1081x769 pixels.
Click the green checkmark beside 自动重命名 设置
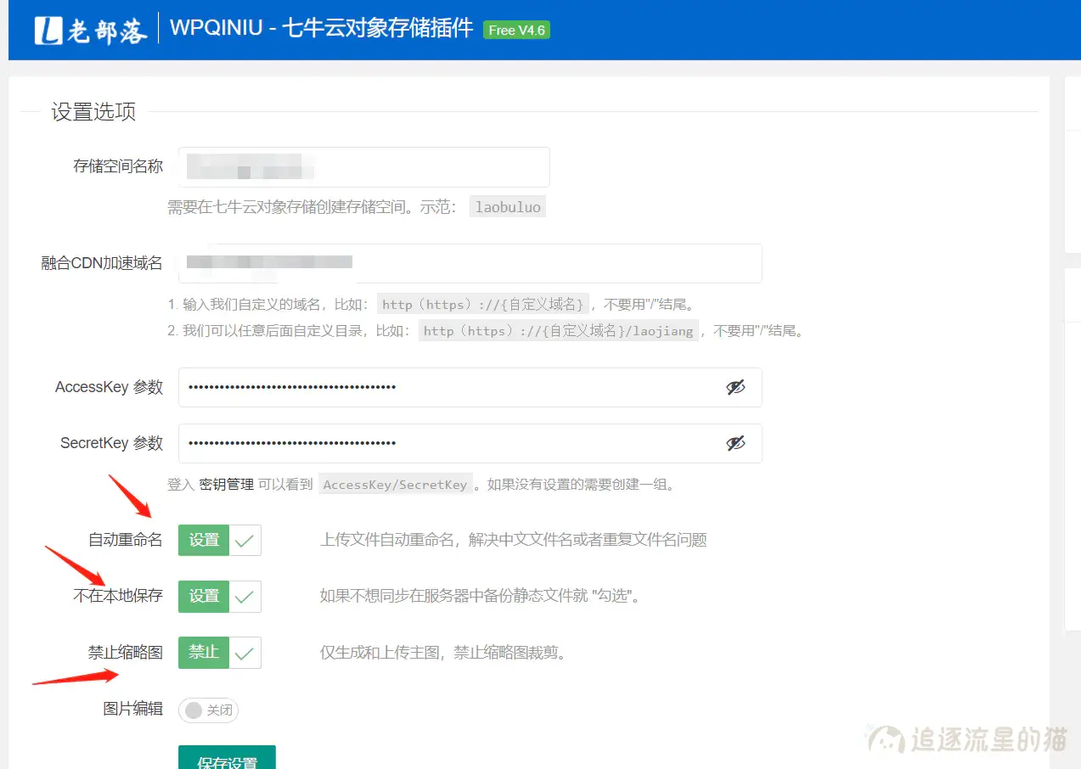(x=244, y=540)
